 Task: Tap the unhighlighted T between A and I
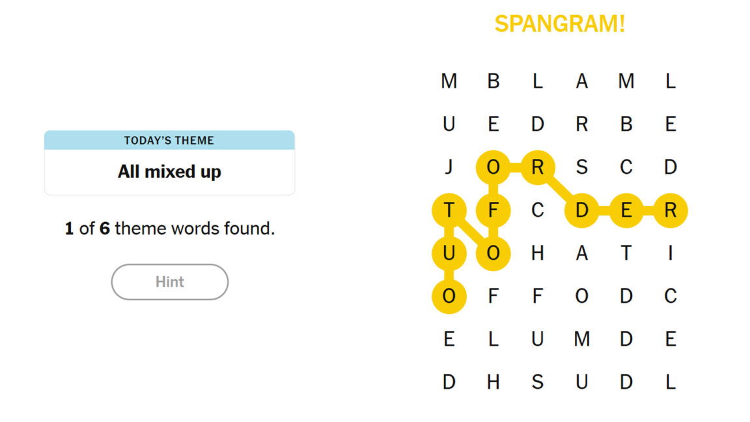tap(626, 253)
